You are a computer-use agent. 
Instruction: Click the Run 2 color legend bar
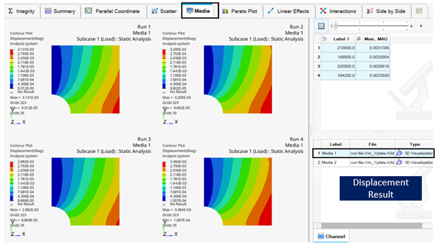click(x=164, y=69)
